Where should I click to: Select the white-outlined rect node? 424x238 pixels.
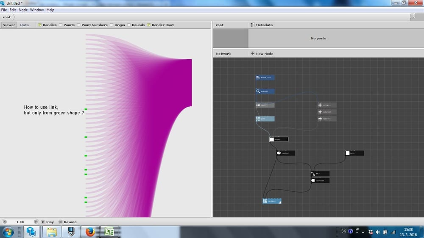point(279,139)
